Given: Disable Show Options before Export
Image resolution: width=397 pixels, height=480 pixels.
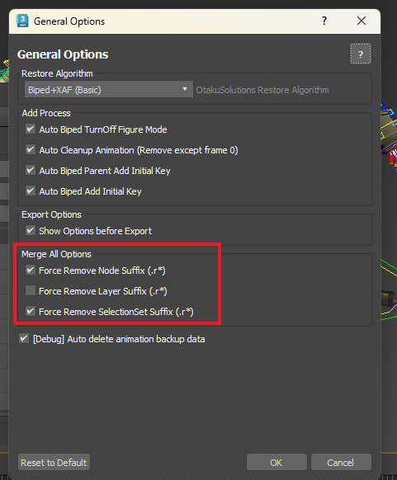Looking at the screenshot, I should 31,230.
